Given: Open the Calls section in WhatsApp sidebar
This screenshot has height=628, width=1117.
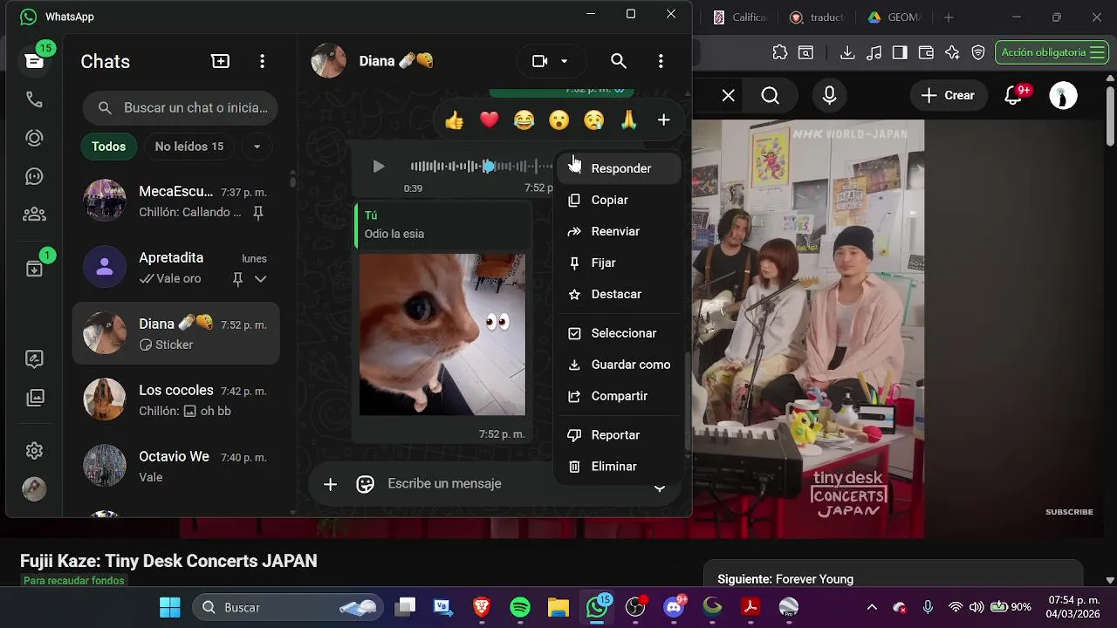Looking at the screenshot, I should click(34, 100).
